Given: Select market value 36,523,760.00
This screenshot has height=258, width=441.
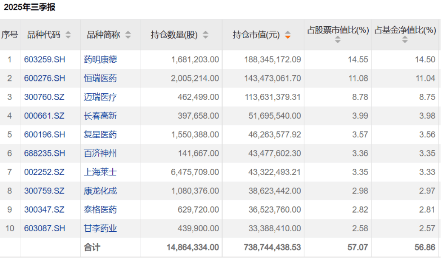Looking at the screenshot, I should click(x=274, y=210).
